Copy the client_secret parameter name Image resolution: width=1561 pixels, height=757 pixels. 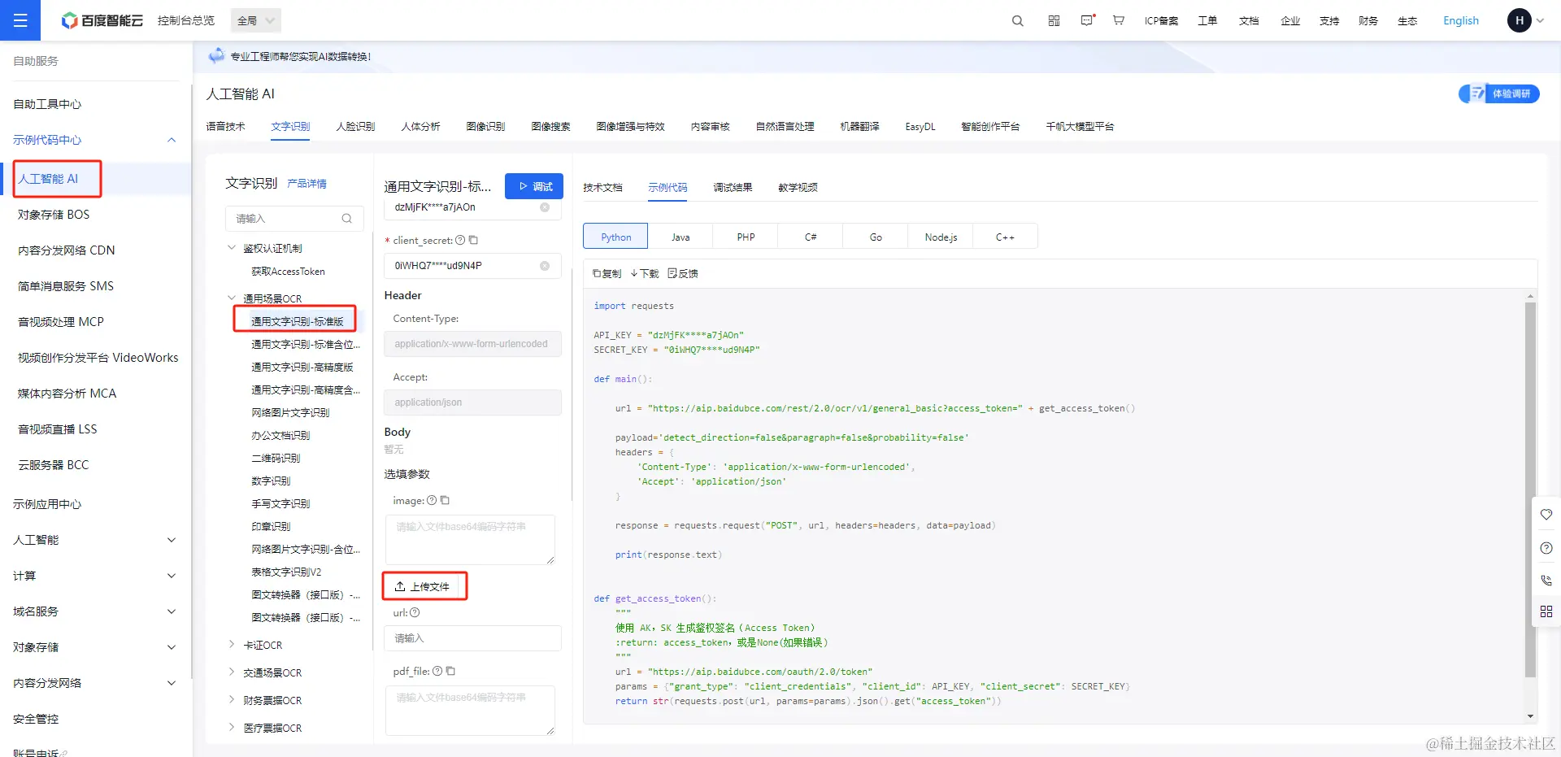pos(473,240)
